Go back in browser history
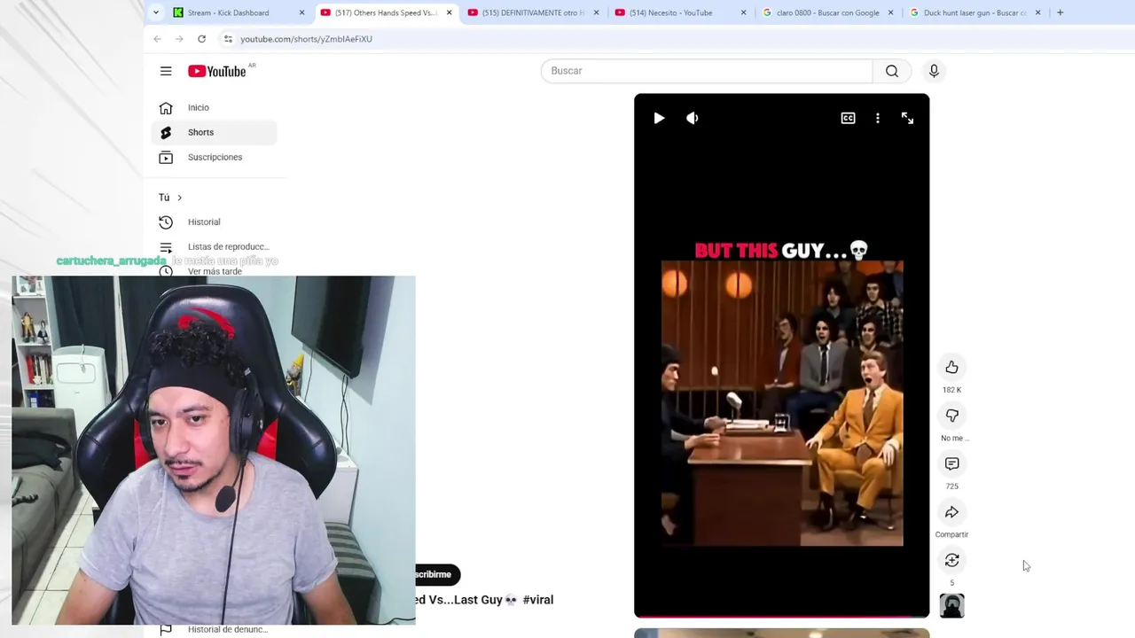Viewport: 1135px width, 638px height. click(x=157, y=39)
